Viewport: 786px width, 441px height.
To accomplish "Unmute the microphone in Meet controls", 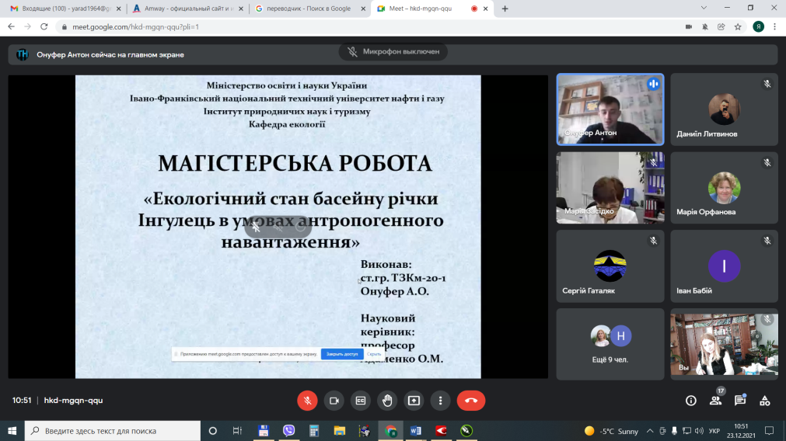I will (307, 401).
